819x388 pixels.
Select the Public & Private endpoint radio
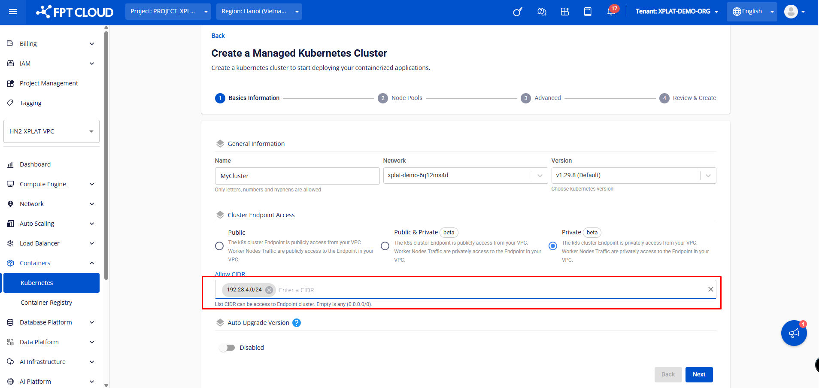click(385, 246)
